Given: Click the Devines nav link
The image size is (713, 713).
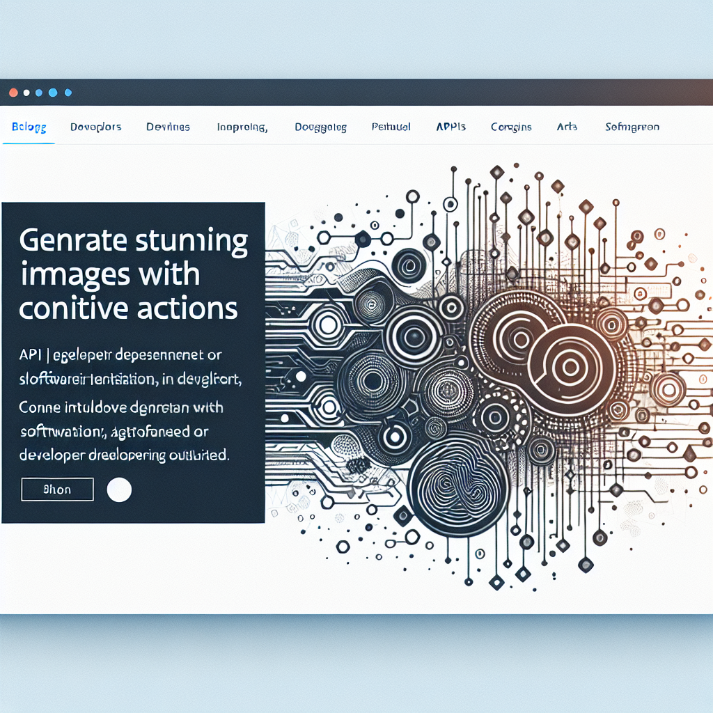Looking at the screenshot, I should (x=167, y=127).
